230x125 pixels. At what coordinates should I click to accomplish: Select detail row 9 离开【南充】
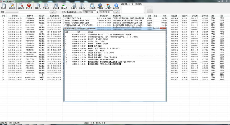click(x=115, y=53)
